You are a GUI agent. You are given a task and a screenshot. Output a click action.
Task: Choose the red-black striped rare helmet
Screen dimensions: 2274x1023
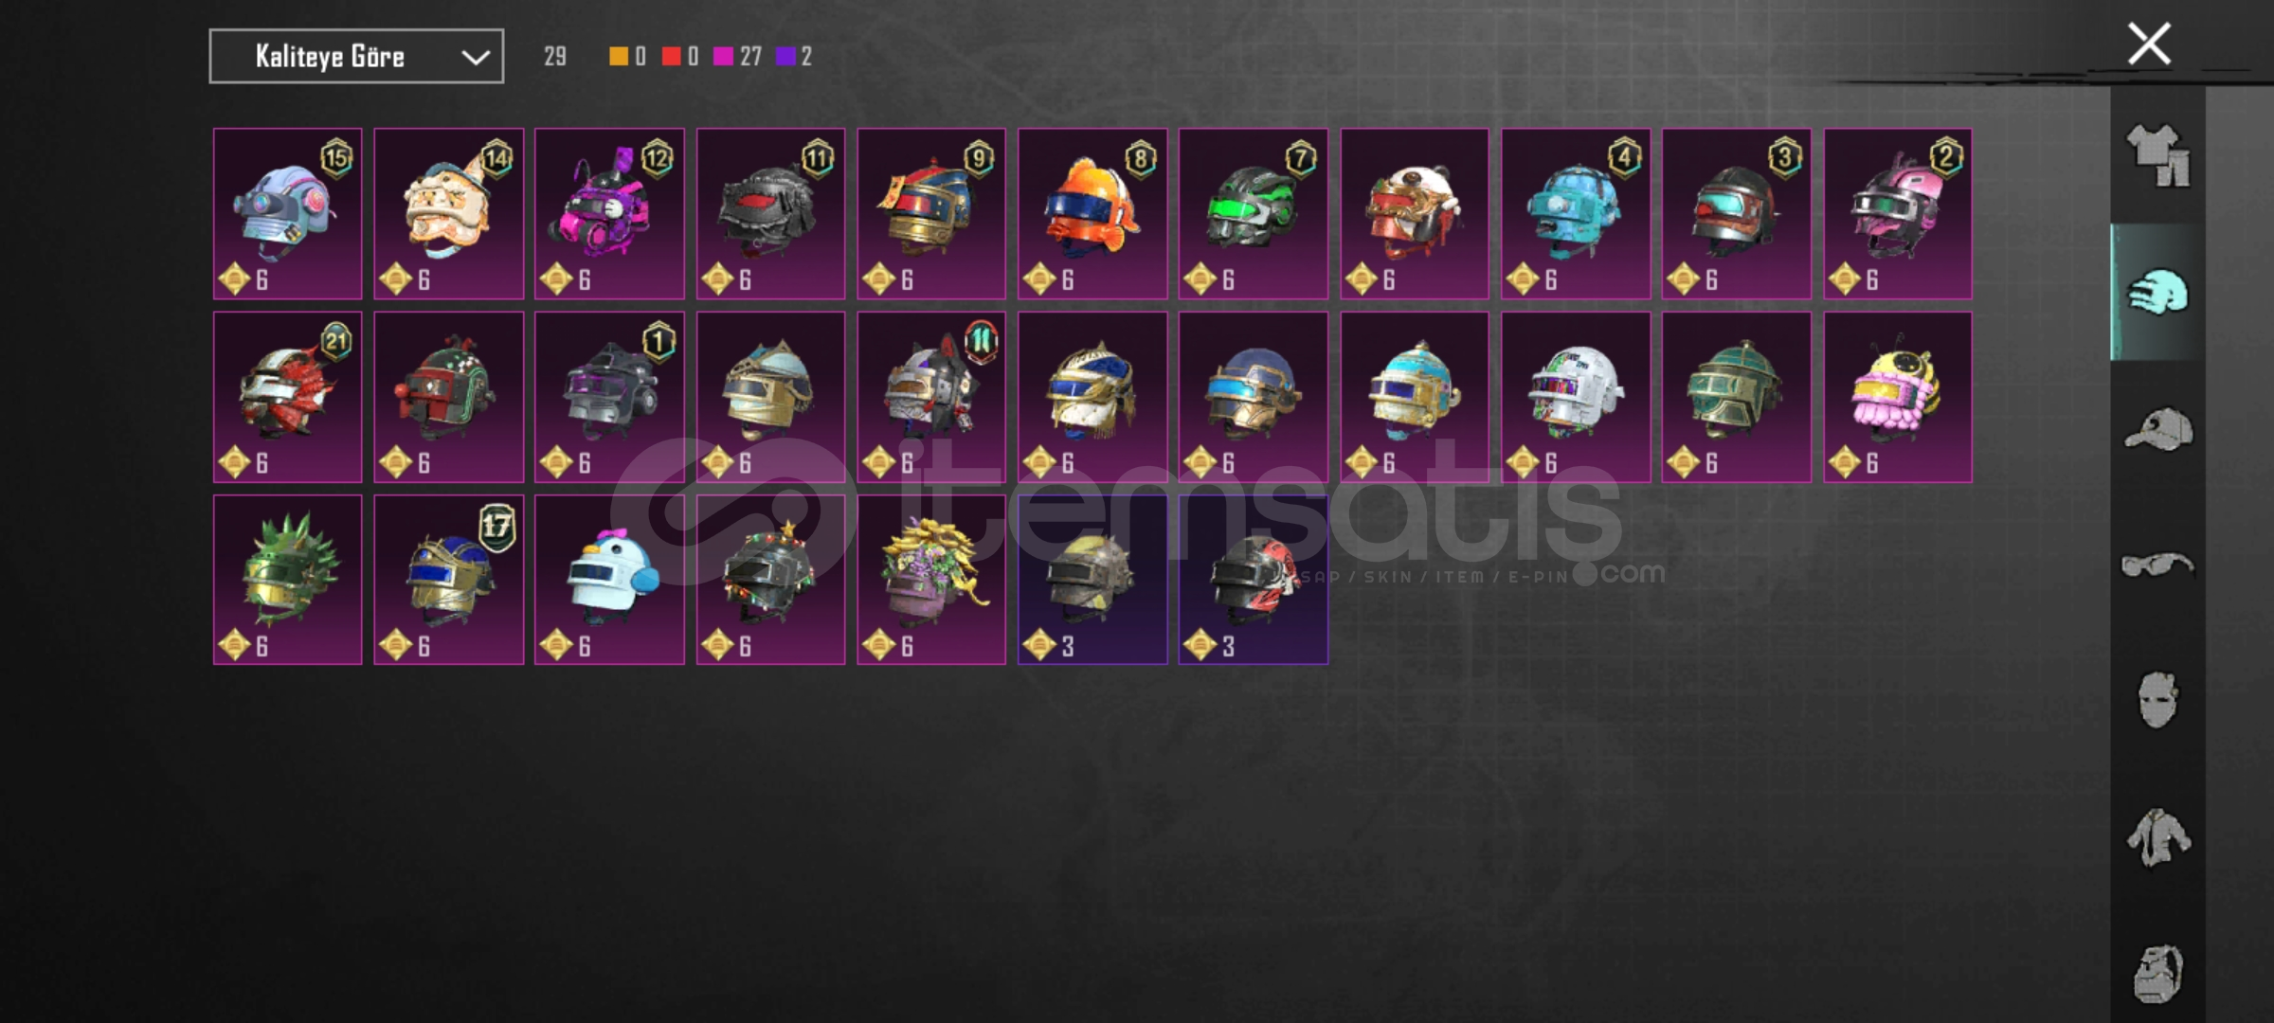point(1253,580)
